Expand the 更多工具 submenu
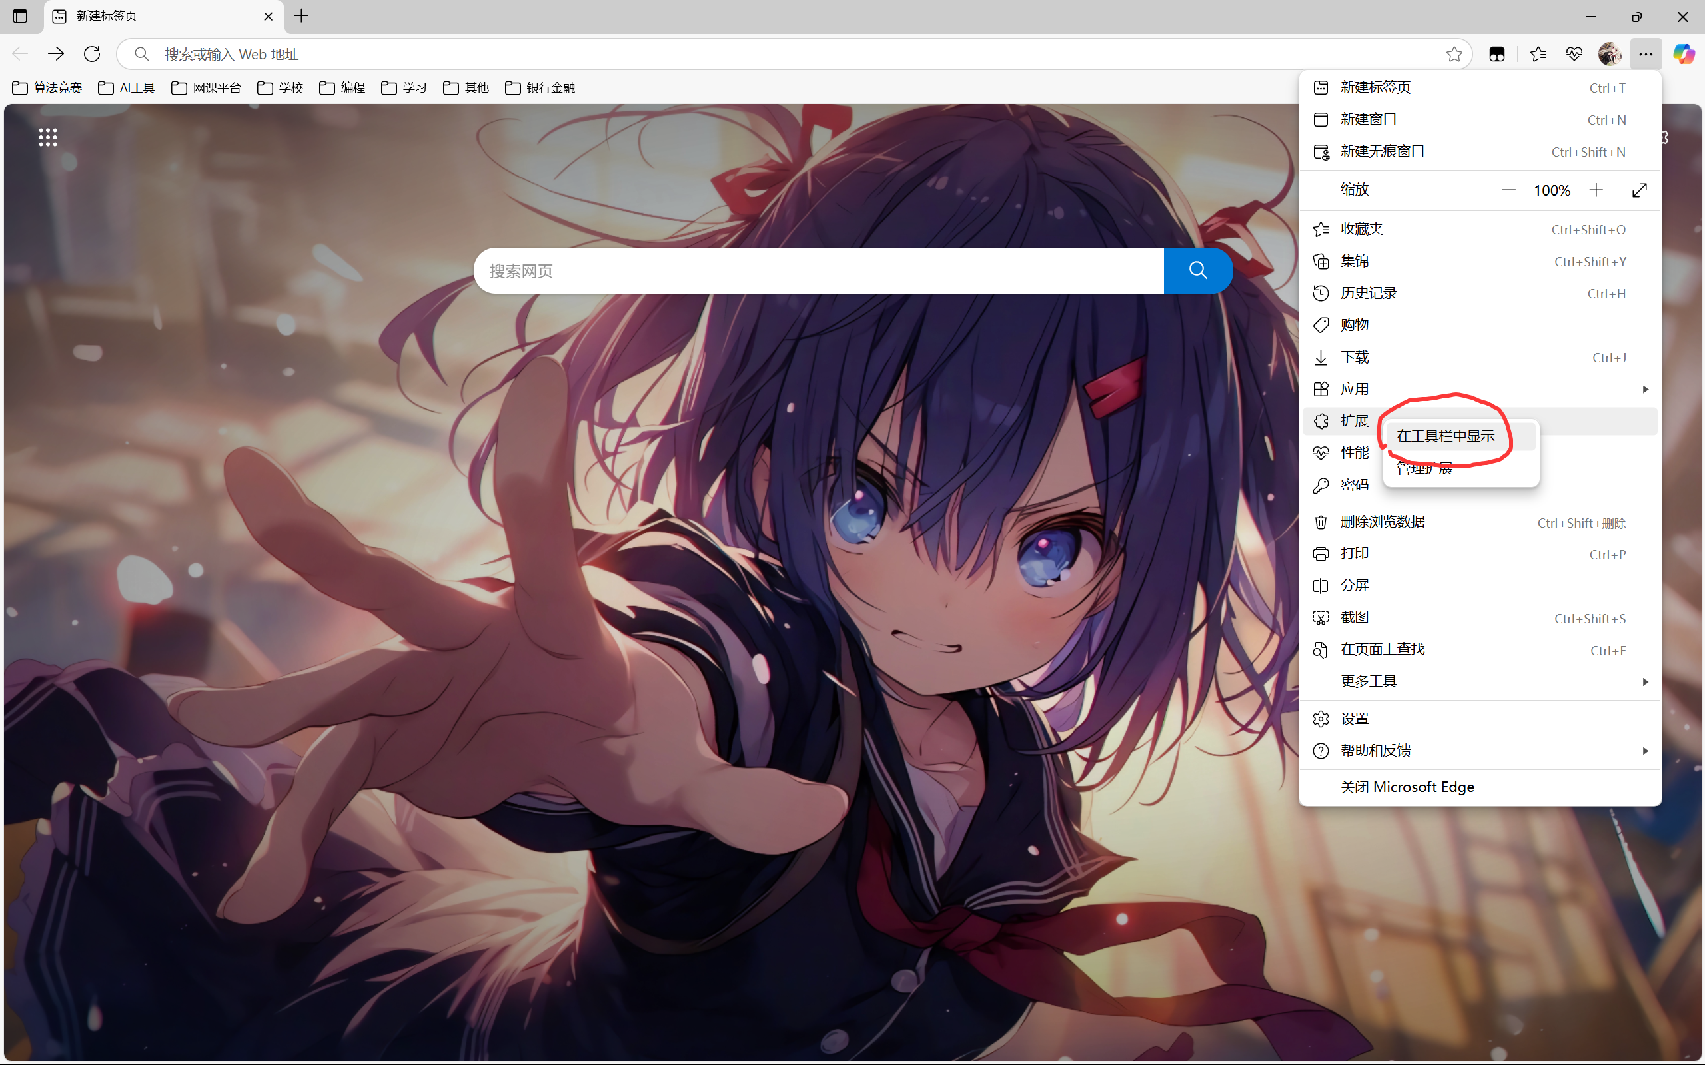This screenshot has height=1065, width=1705. [x=1480, y=681]
